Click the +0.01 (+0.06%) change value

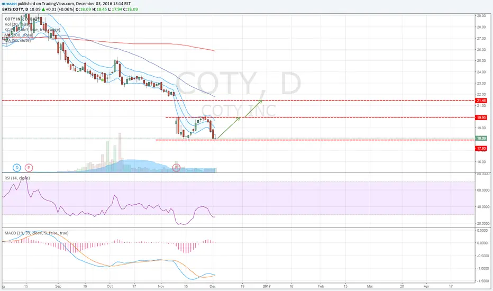pos(60,9)
